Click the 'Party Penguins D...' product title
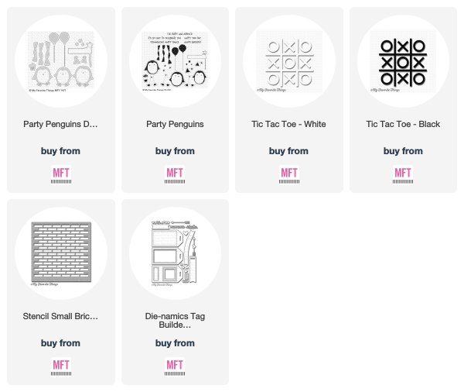464x392 pixels. tap(60, 124)
